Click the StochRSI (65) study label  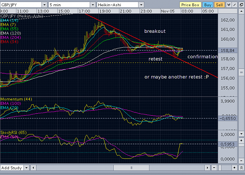[x=13, y=132]
